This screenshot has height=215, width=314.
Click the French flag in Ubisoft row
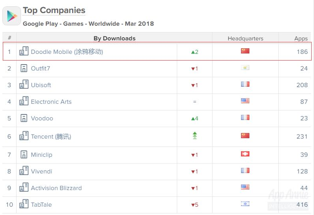pyautogui.click(x=245, y=84)
